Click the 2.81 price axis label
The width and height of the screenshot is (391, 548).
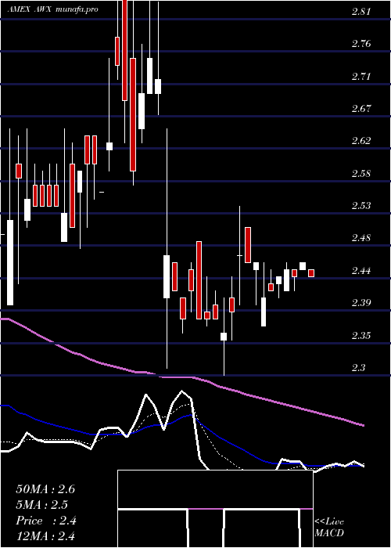361,12
